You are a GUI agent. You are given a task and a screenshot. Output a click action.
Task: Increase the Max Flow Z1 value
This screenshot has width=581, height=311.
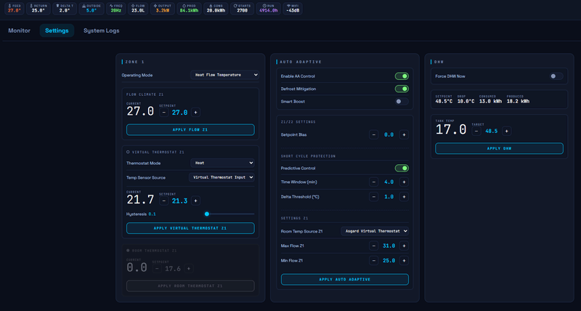tap(405, 246)
